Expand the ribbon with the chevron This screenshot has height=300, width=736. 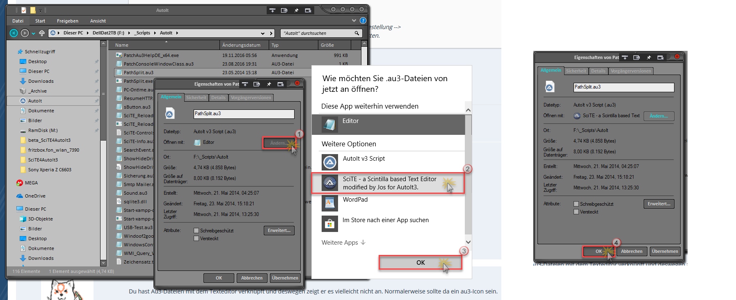click(x=354, y=20)
